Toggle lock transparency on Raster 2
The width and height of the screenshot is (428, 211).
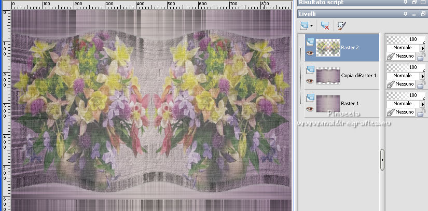pos(422,57)
